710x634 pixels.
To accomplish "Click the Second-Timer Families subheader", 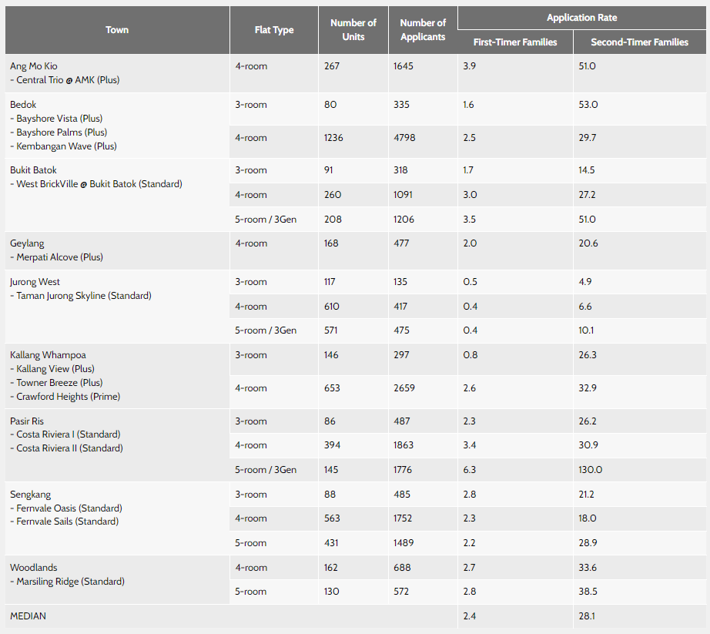I will pos(639,42).
